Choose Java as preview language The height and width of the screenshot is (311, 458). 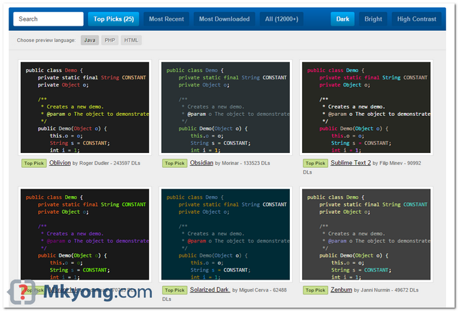89,40
